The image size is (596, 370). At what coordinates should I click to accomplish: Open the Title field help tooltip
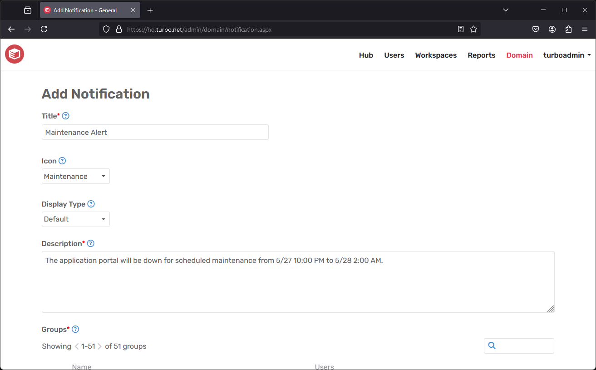[x=66, y=116]
